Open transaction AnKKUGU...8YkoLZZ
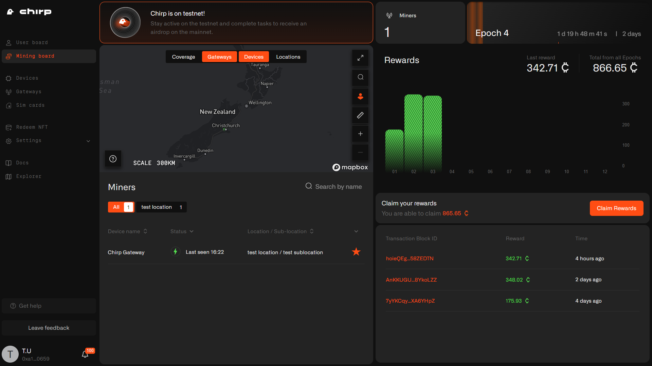The width and height of the screenshot is (652, 366). 411,280
